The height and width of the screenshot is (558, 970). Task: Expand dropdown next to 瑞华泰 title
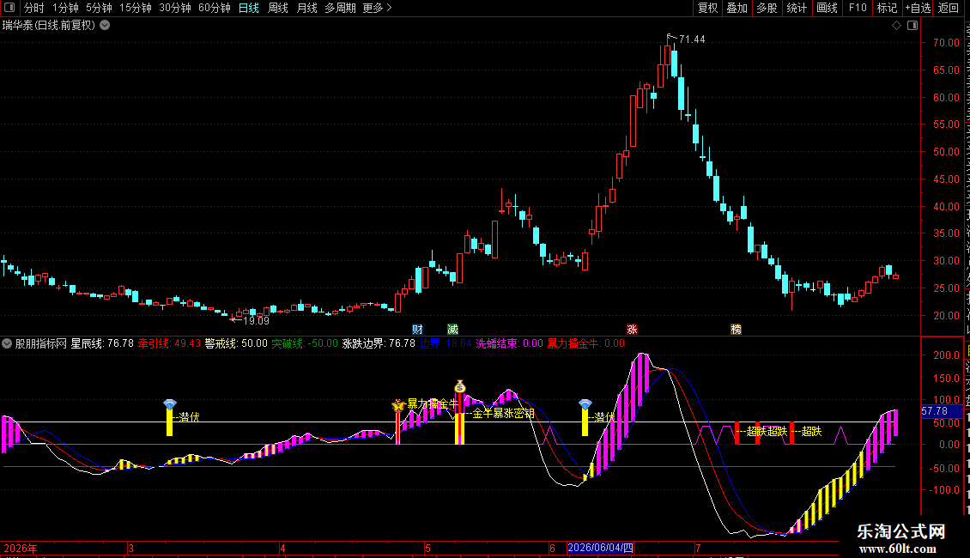tap(106, 26)
